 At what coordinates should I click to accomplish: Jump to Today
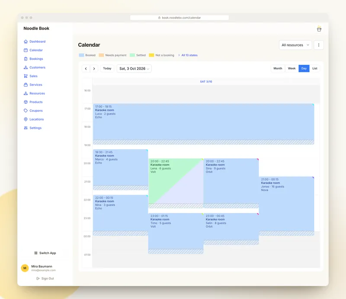107,68
